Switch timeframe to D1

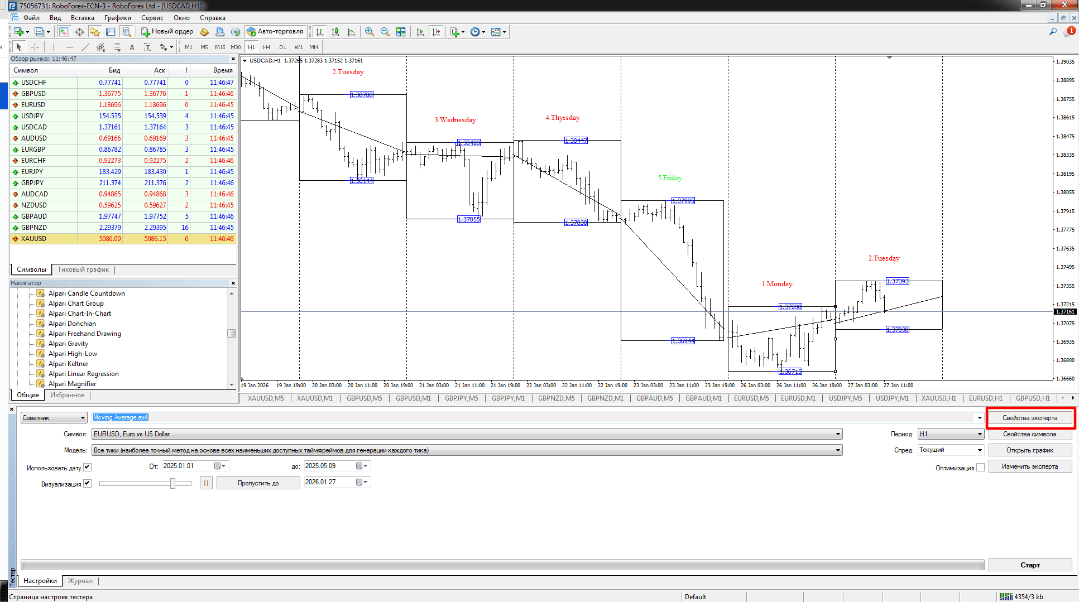coord(282,47)
